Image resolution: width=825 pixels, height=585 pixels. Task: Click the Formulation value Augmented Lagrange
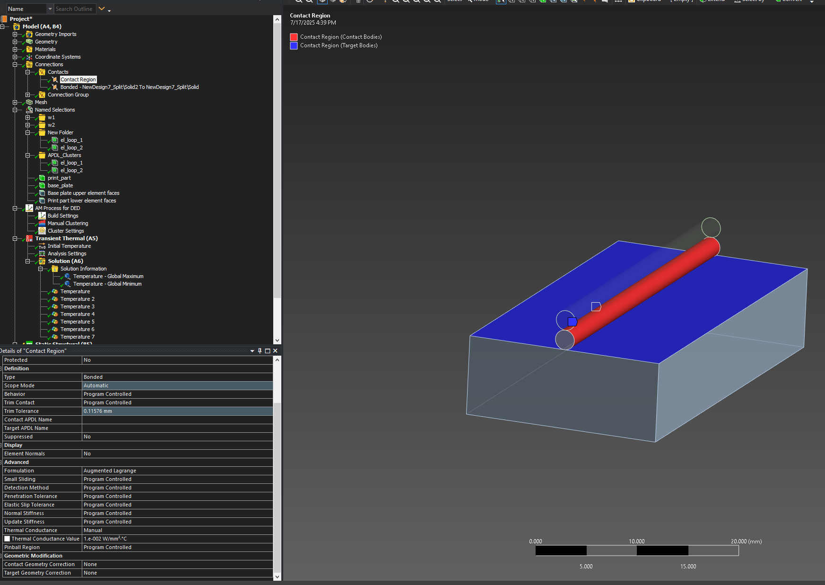pyautogui.click(x=177, y=471)
